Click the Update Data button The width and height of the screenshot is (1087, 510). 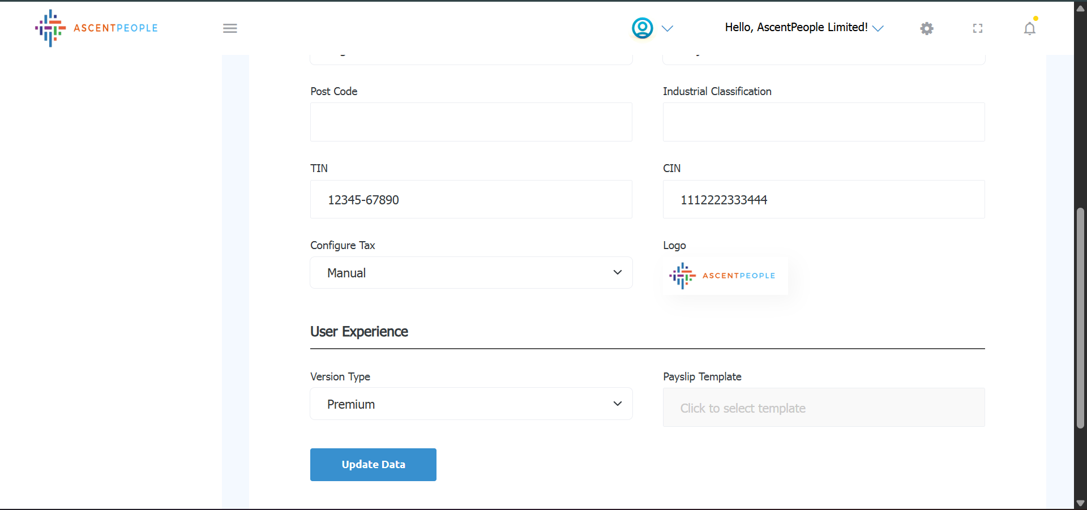[x=373, y=465]
